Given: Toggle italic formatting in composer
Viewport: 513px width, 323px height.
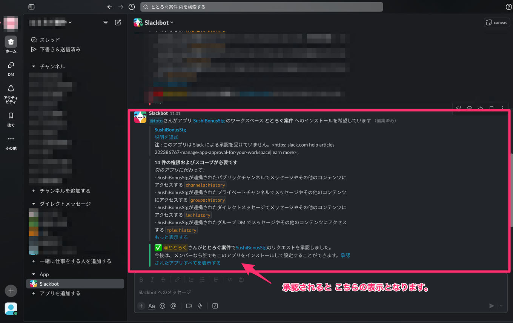Looking at the screenshot, I should click(x=152, y=280).
